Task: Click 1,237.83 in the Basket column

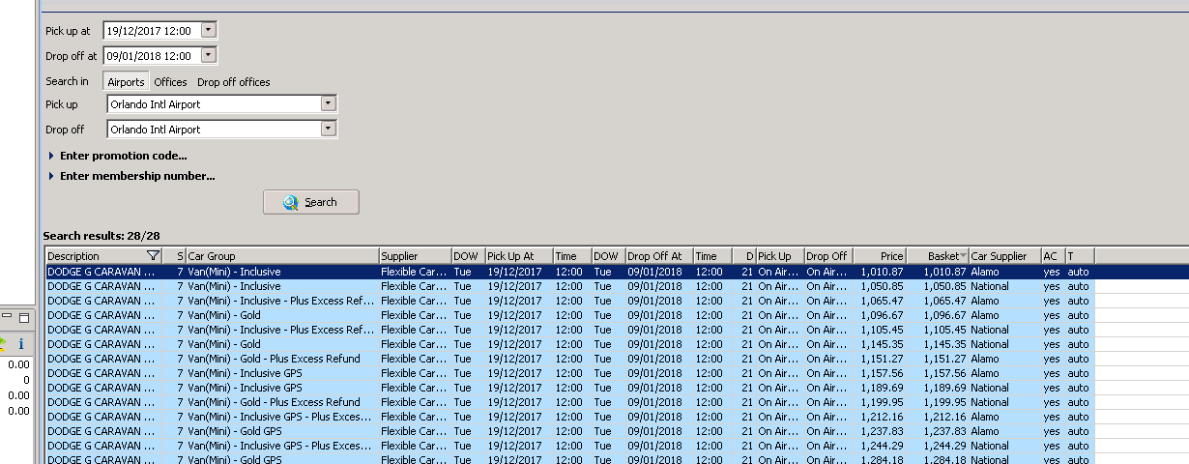Action: click(942, 431)
